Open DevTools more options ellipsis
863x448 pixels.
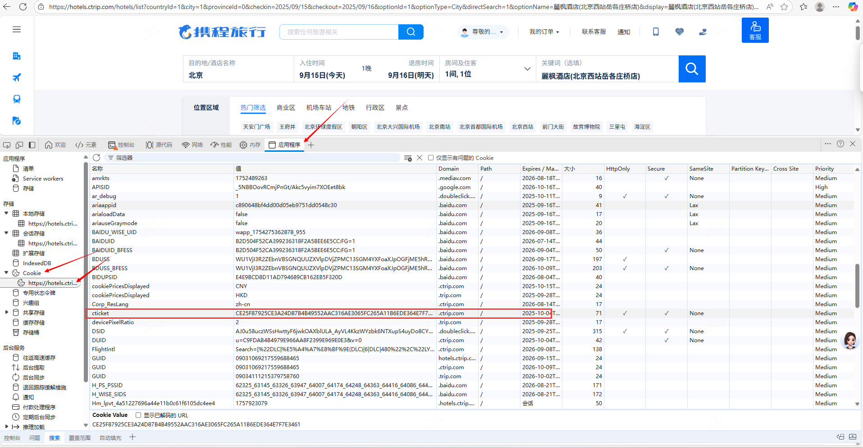828,144
